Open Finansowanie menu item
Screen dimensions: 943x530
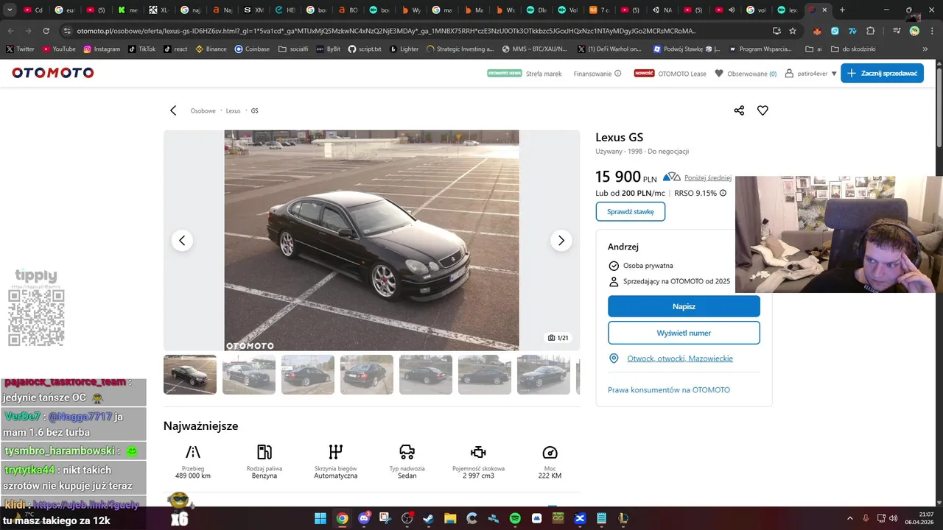point(593,74)
